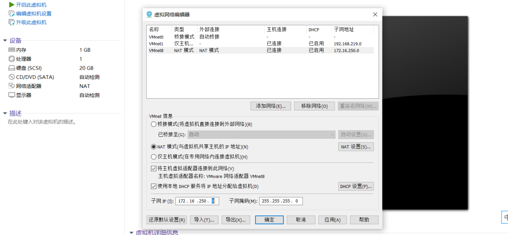Image resolution: width=508 pixels, height=235 pixels.
Task: Click the subnet mask (子网掩码) field
Action: [281, 201]
